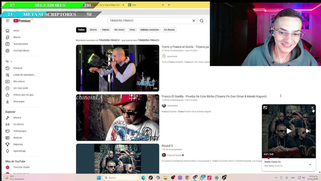Select the Vídeos filter chip
Screen dimensions: 321x181
pyautogui.click(x=106, y=30)
